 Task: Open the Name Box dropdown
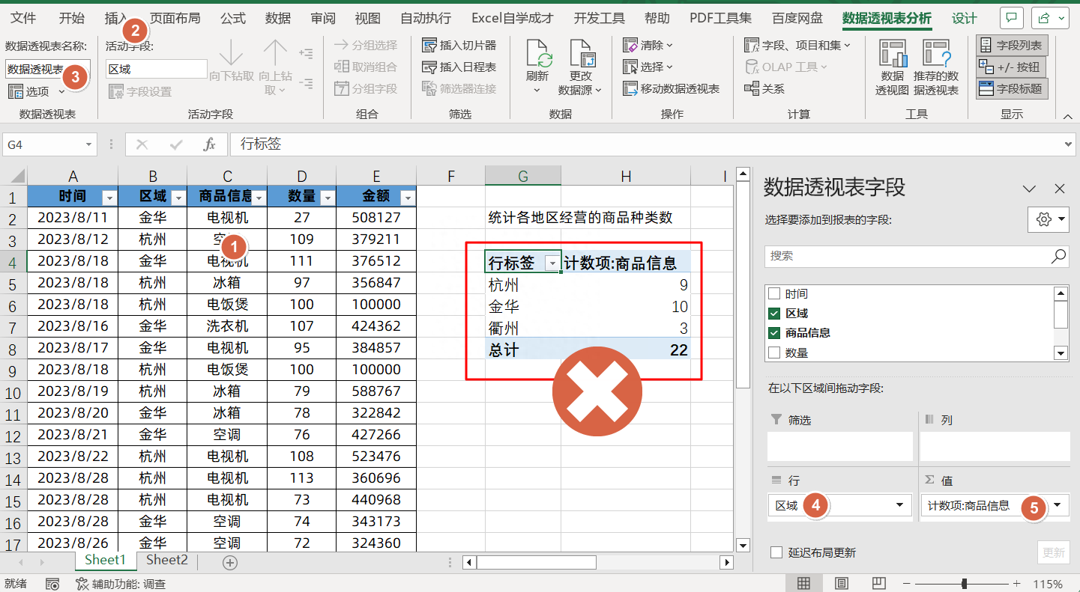point(89,144)
